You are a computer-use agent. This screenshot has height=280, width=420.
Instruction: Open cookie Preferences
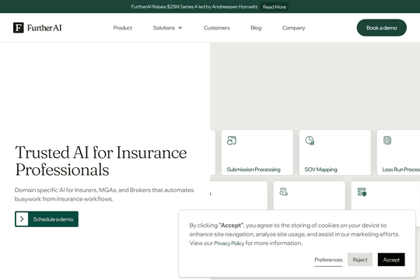[328, 260]
